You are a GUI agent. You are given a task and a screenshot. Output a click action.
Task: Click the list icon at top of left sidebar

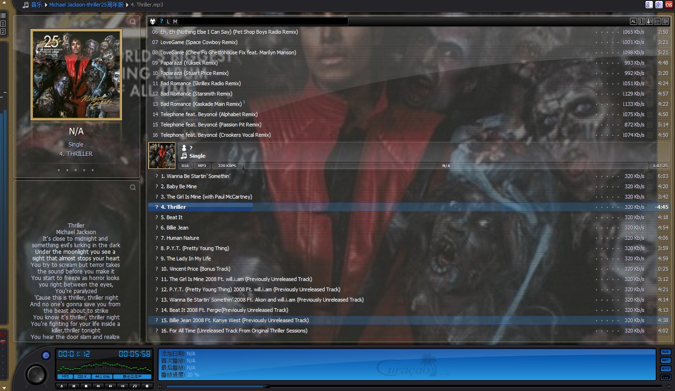point(3,15)
